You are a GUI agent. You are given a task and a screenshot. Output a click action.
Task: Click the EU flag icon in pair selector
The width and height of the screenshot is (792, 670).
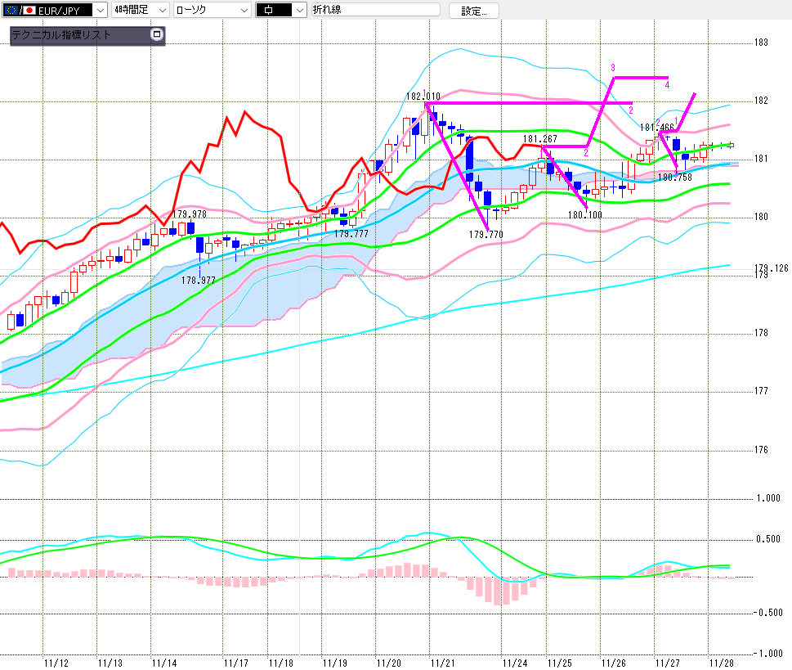tap(10, 10)
